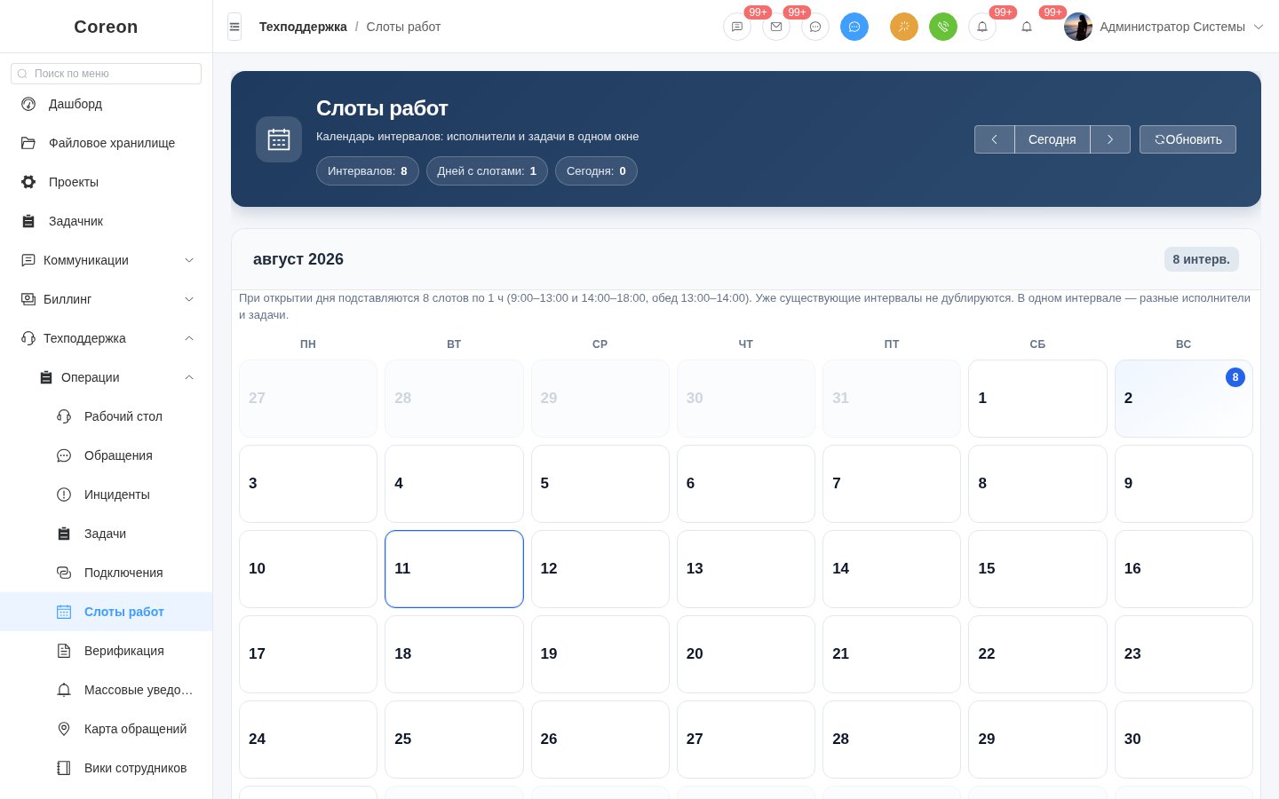Open the white chat bubble icon
The image size is (1279, 799).
tap(815, 27)
